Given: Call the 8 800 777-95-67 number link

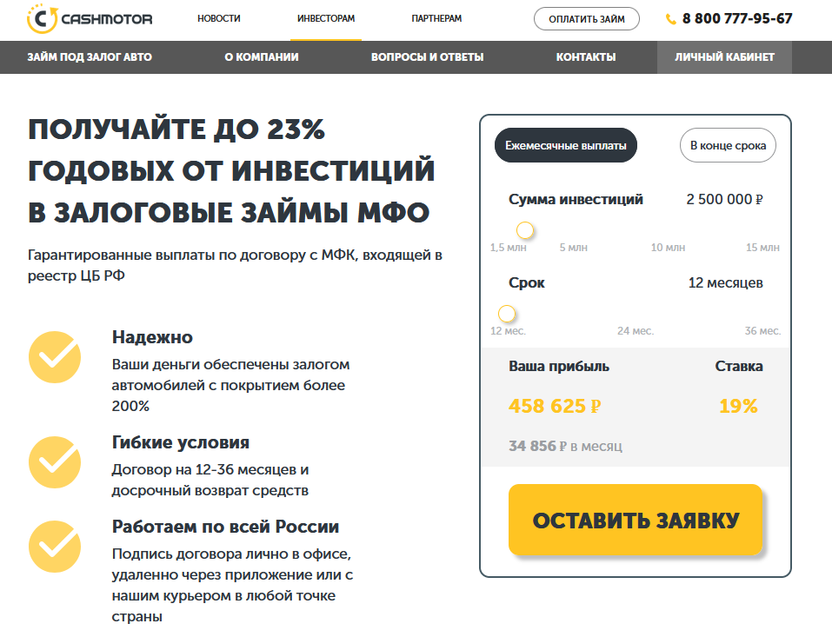Looking at the screenshot, I should [738, 17].
